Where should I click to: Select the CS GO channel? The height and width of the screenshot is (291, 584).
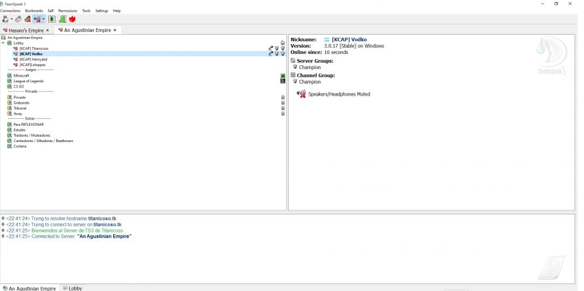pos(19,86)
